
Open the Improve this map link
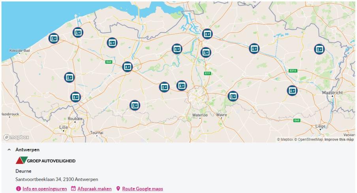pos(339,139)
